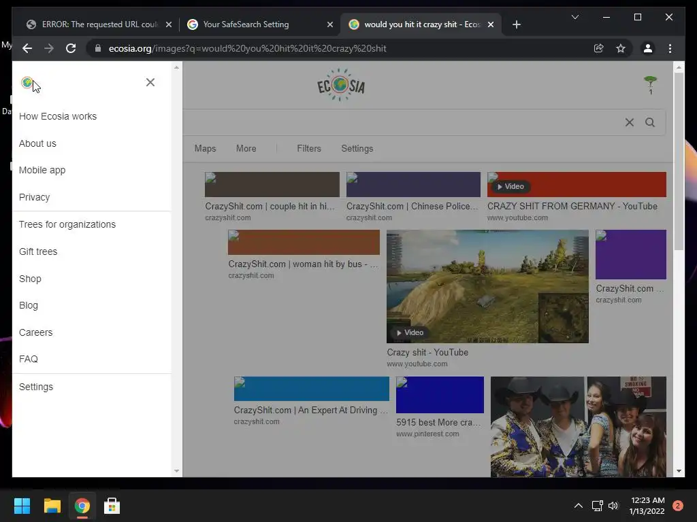
Task: Open the Gift trees link
Action: [x=38, y=251]
